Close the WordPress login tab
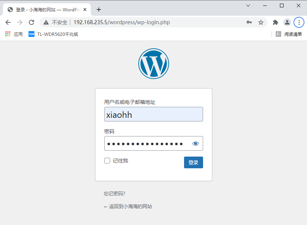This screenshot has height=225, width=307. (85, 10)
